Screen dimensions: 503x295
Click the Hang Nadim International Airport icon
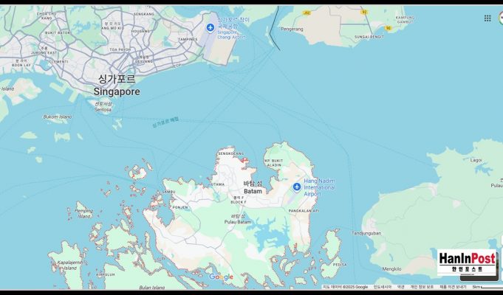(297, 187)
